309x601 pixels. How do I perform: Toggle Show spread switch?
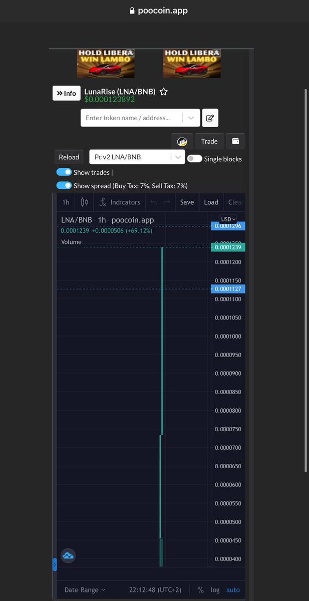64,185
